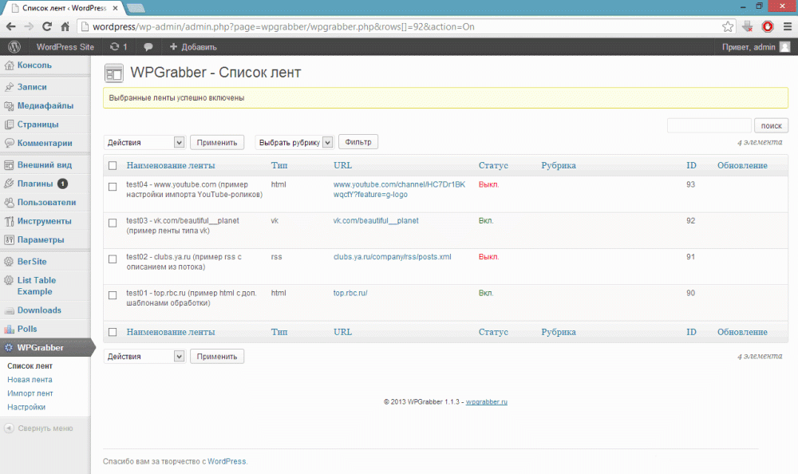798x474 pixels.
Task: Expand the top Действия bulk actions dropdown
Action: pos(144,142)
